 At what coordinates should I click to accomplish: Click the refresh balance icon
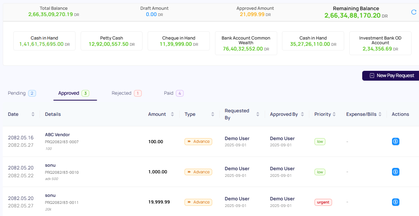(414, 12)
